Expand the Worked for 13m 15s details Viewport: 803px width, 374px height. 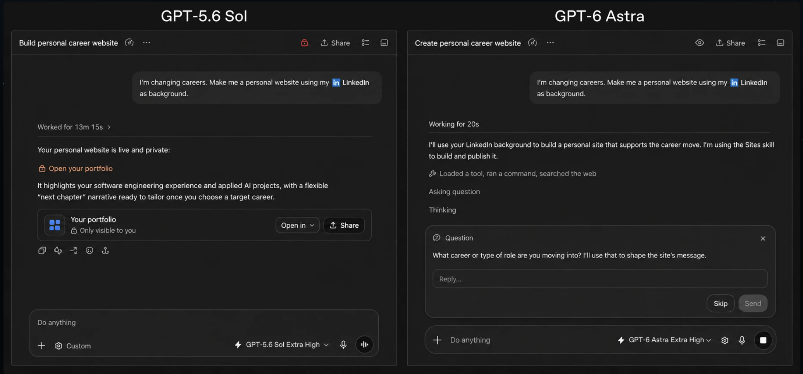(x=74, y=127)
